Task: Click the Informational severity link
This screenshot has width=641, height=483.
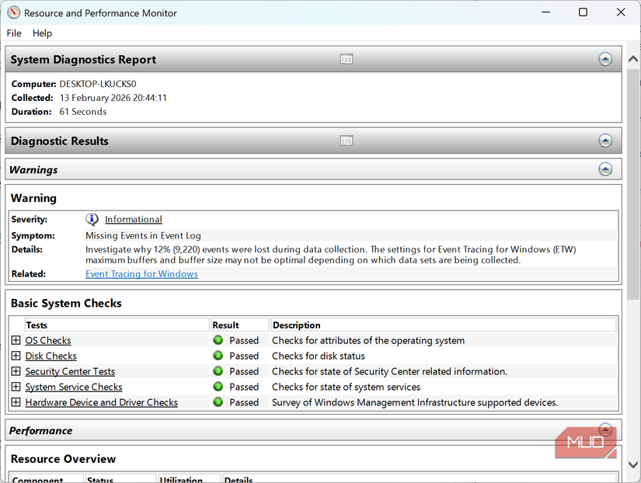Action: [x=134, y=220]
